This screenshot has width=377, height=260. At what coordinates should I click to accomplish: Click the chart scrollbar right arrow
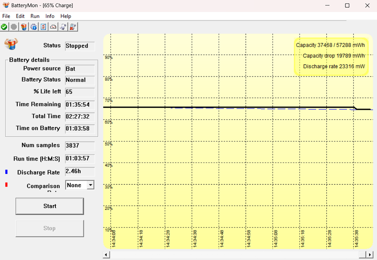pos(370,254)
